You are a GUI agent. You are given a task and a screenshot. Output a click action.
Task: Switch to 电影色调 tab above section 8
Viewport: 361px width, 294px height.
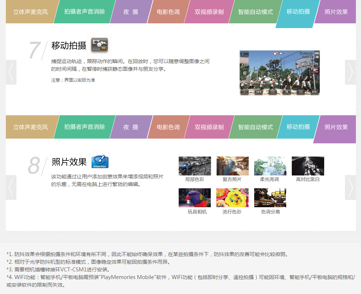pyautogui.click(x=168, y=127)
